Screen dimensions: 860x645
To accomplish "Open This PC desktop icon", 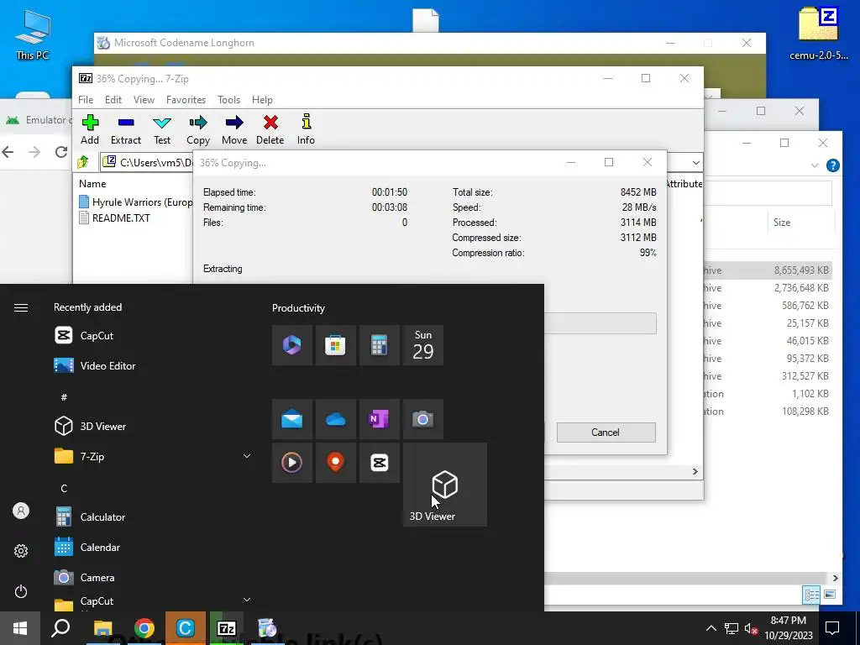I will 33,34.
